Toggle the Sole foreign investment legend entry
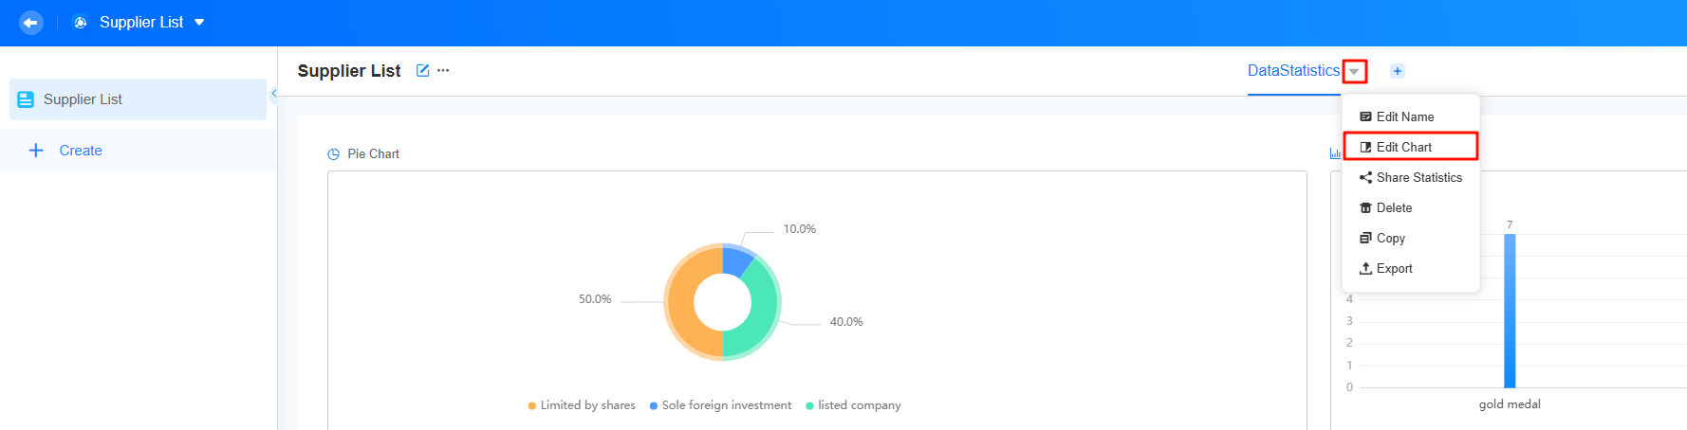 tap(720, 405)
